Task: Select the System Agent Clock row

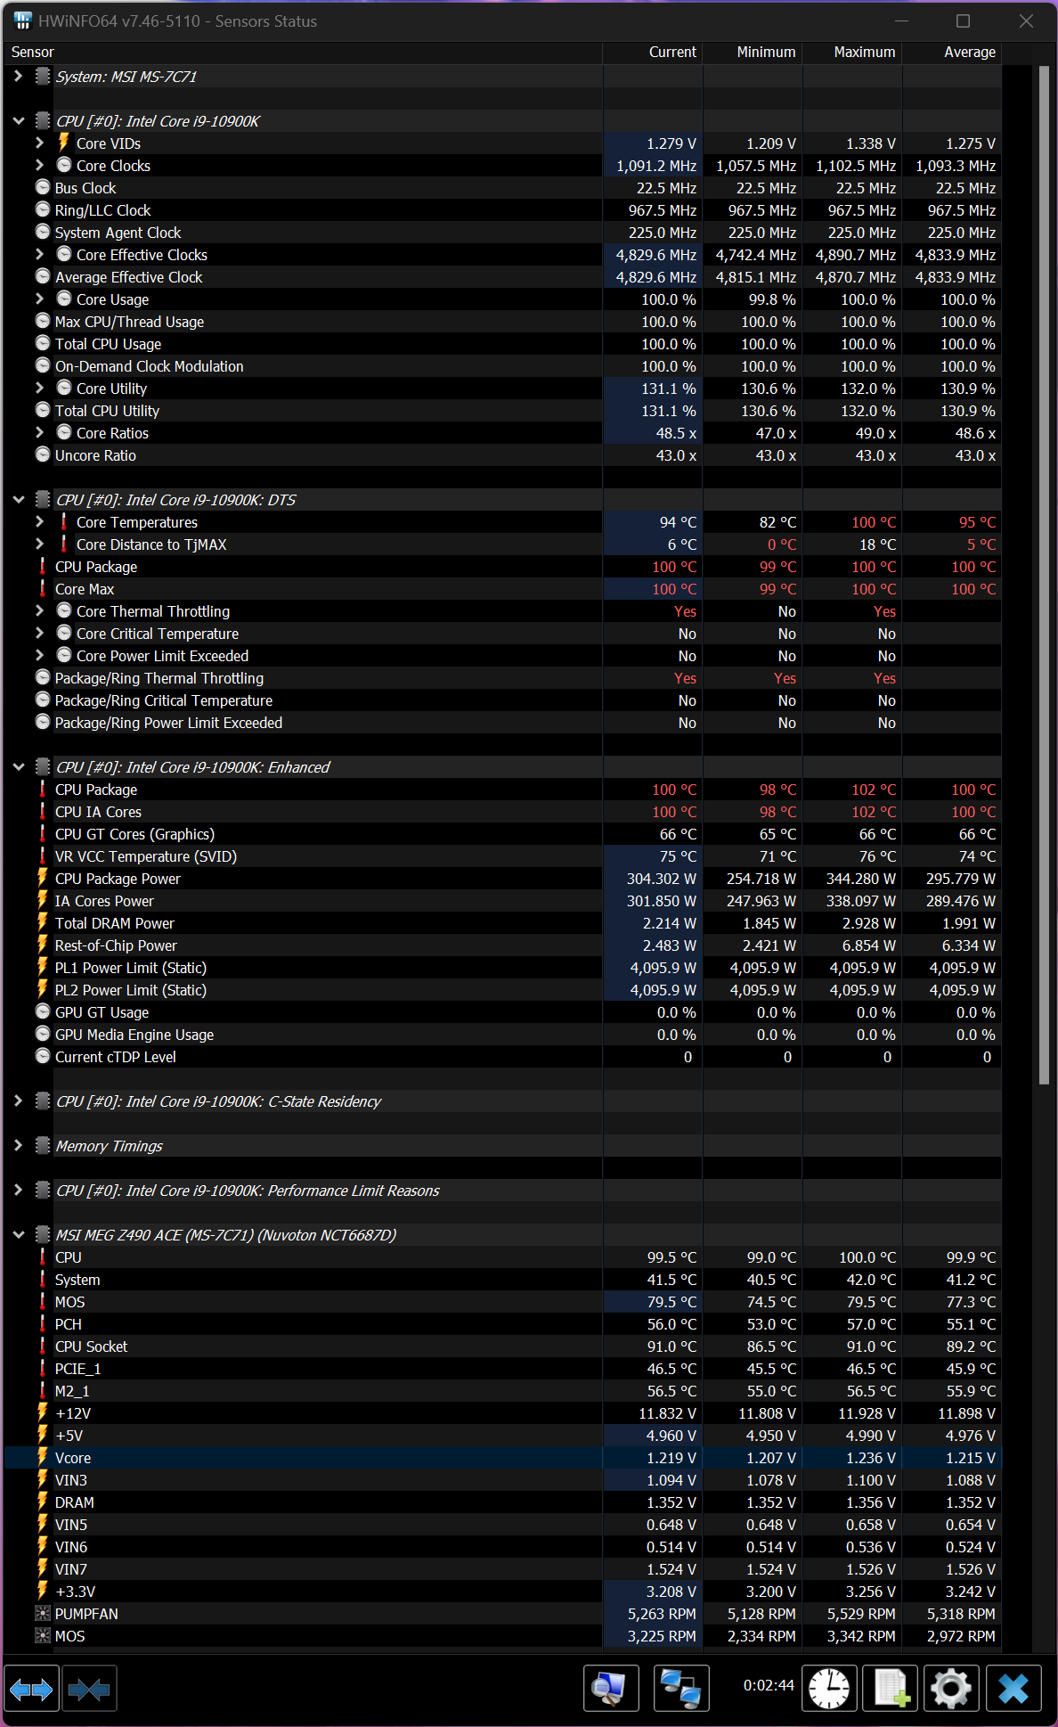Action: pyautogui.click(x=502, y=233)
